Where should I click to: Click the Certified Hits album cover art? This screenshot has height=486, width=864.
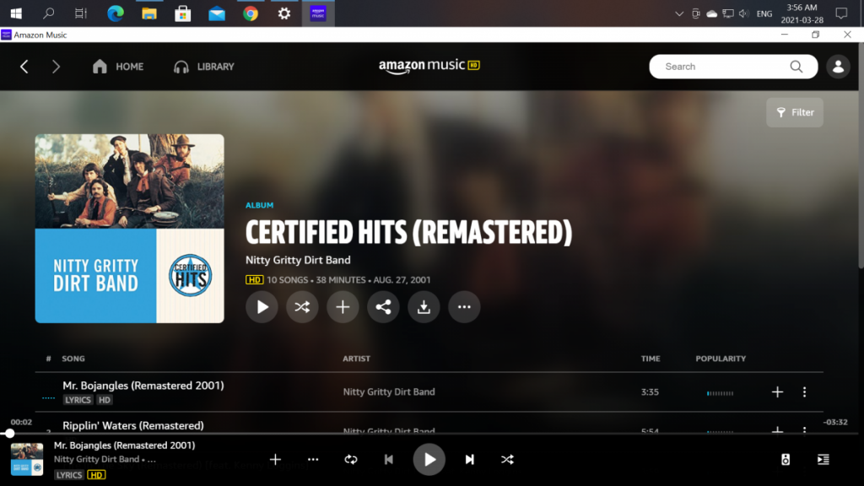tap(129, 229)
